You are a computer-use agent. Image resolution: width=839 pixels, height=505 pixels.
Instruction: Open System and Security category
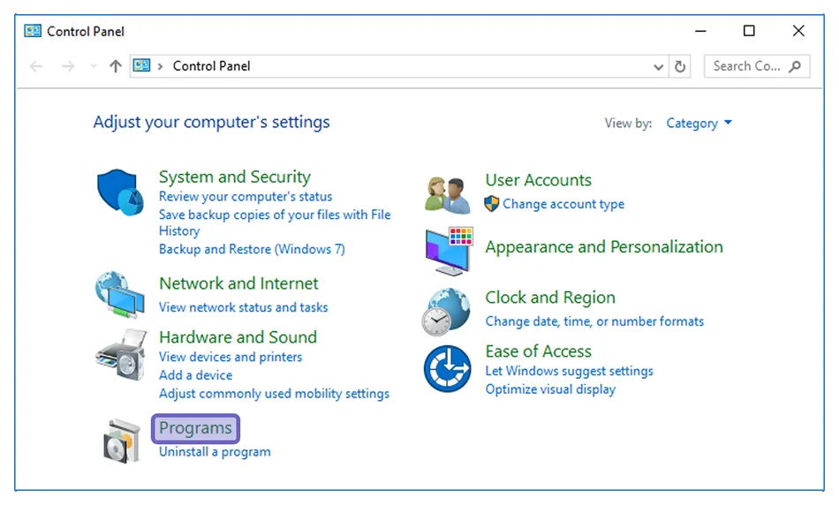[x=234, y=177]
